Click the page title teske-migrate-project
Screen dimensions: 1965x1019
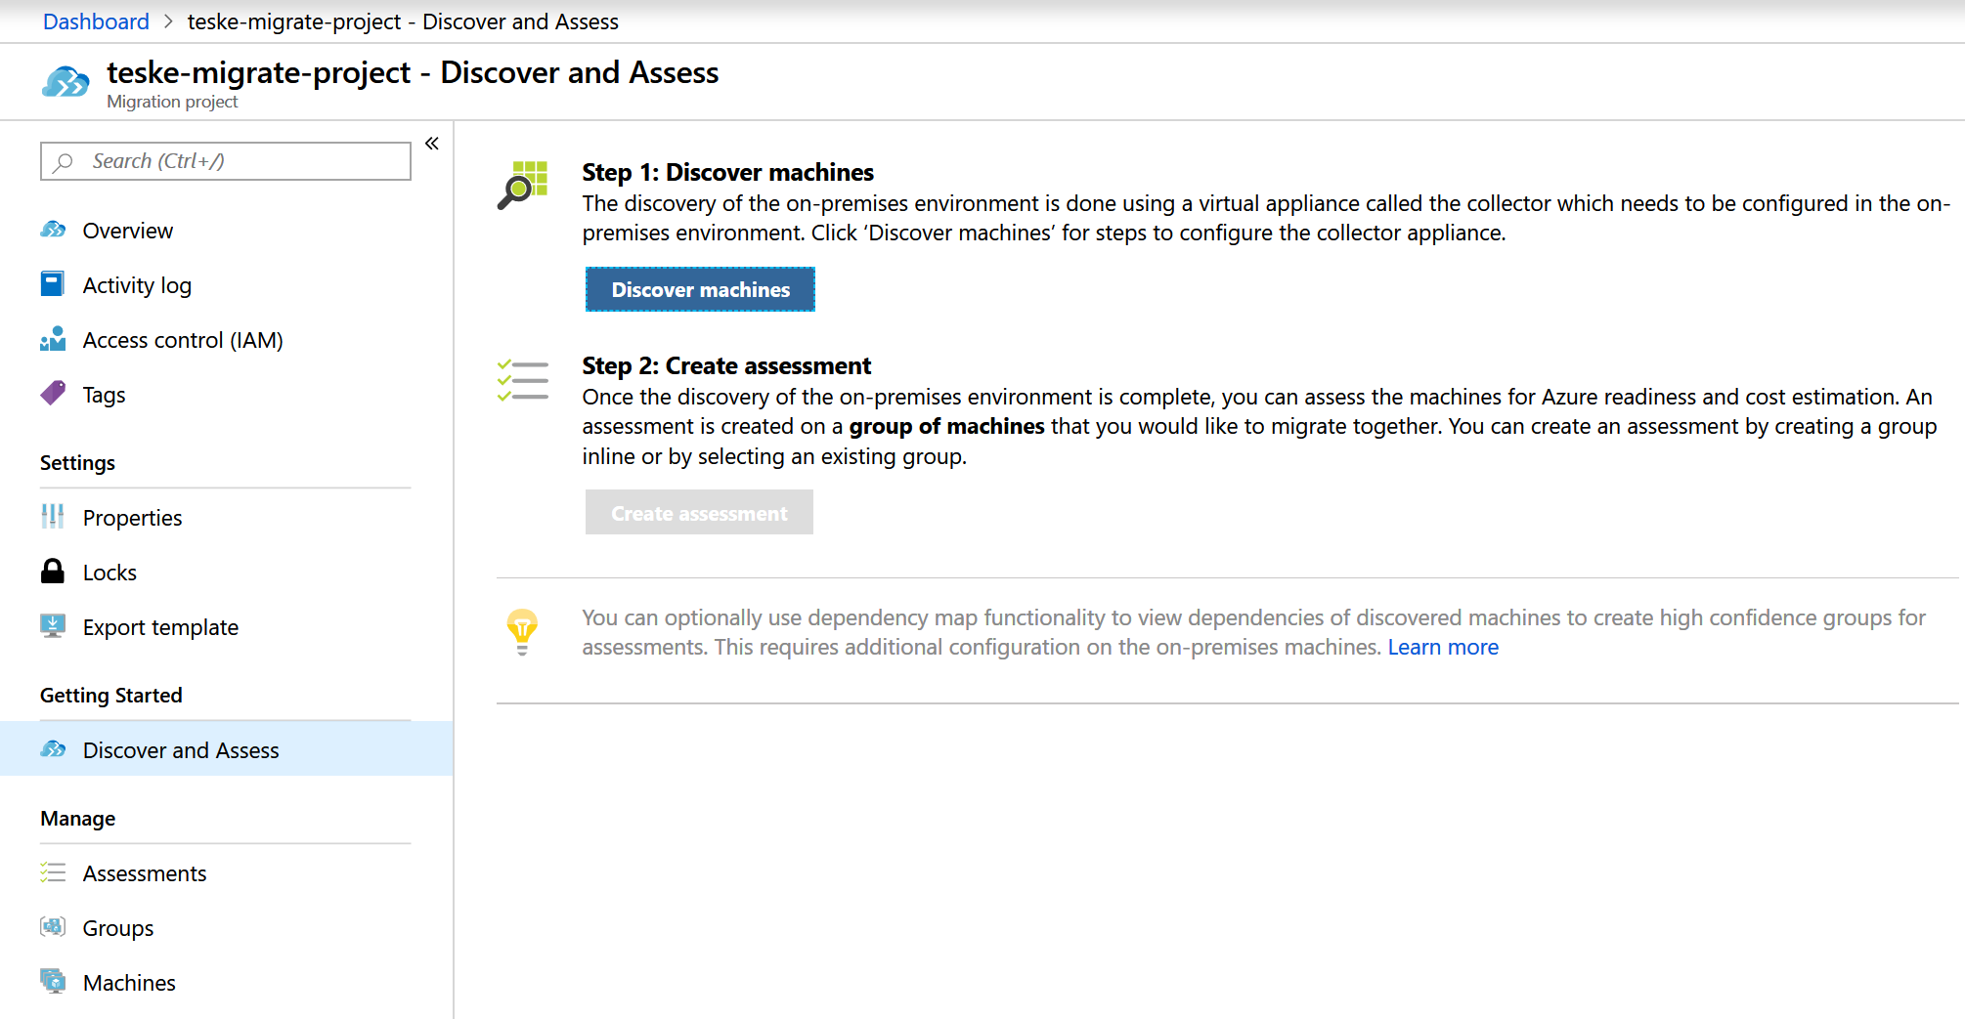pos(413,72)
